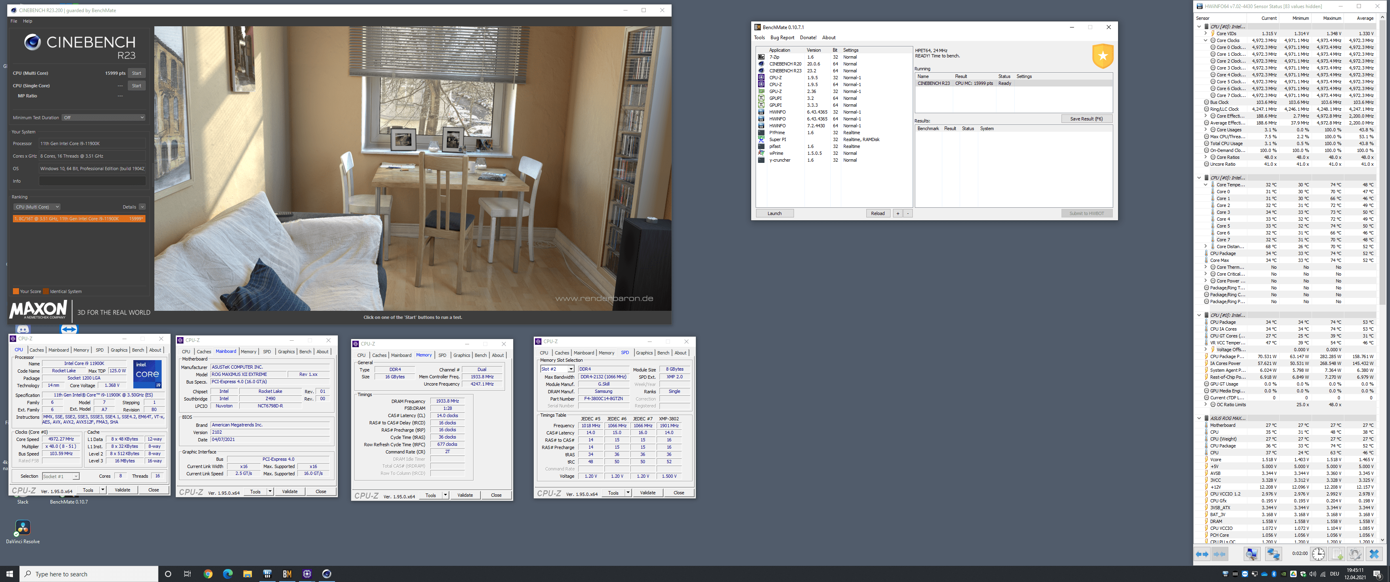
Task: Expand Details dropdown in Cinebench ranking
Action: [142, 207]
